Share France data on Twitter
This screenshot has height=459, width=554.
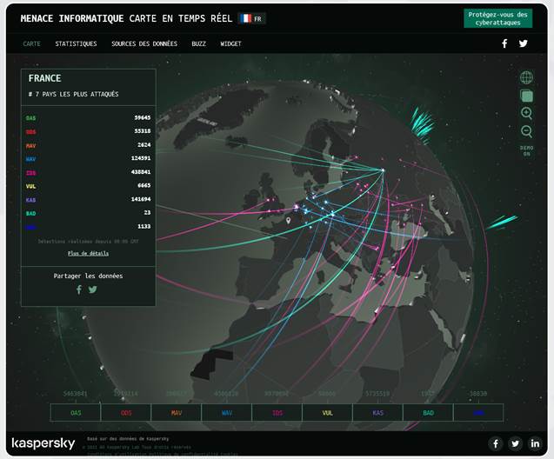[x=92, y=289]
